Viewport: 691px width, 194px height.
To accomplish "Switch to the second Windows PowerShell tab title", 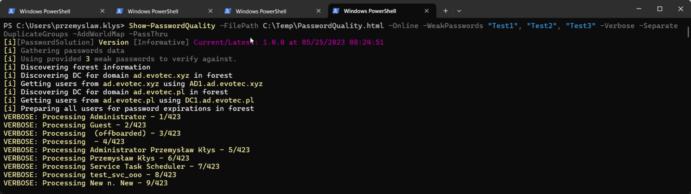I will click(x=153, y=11).
